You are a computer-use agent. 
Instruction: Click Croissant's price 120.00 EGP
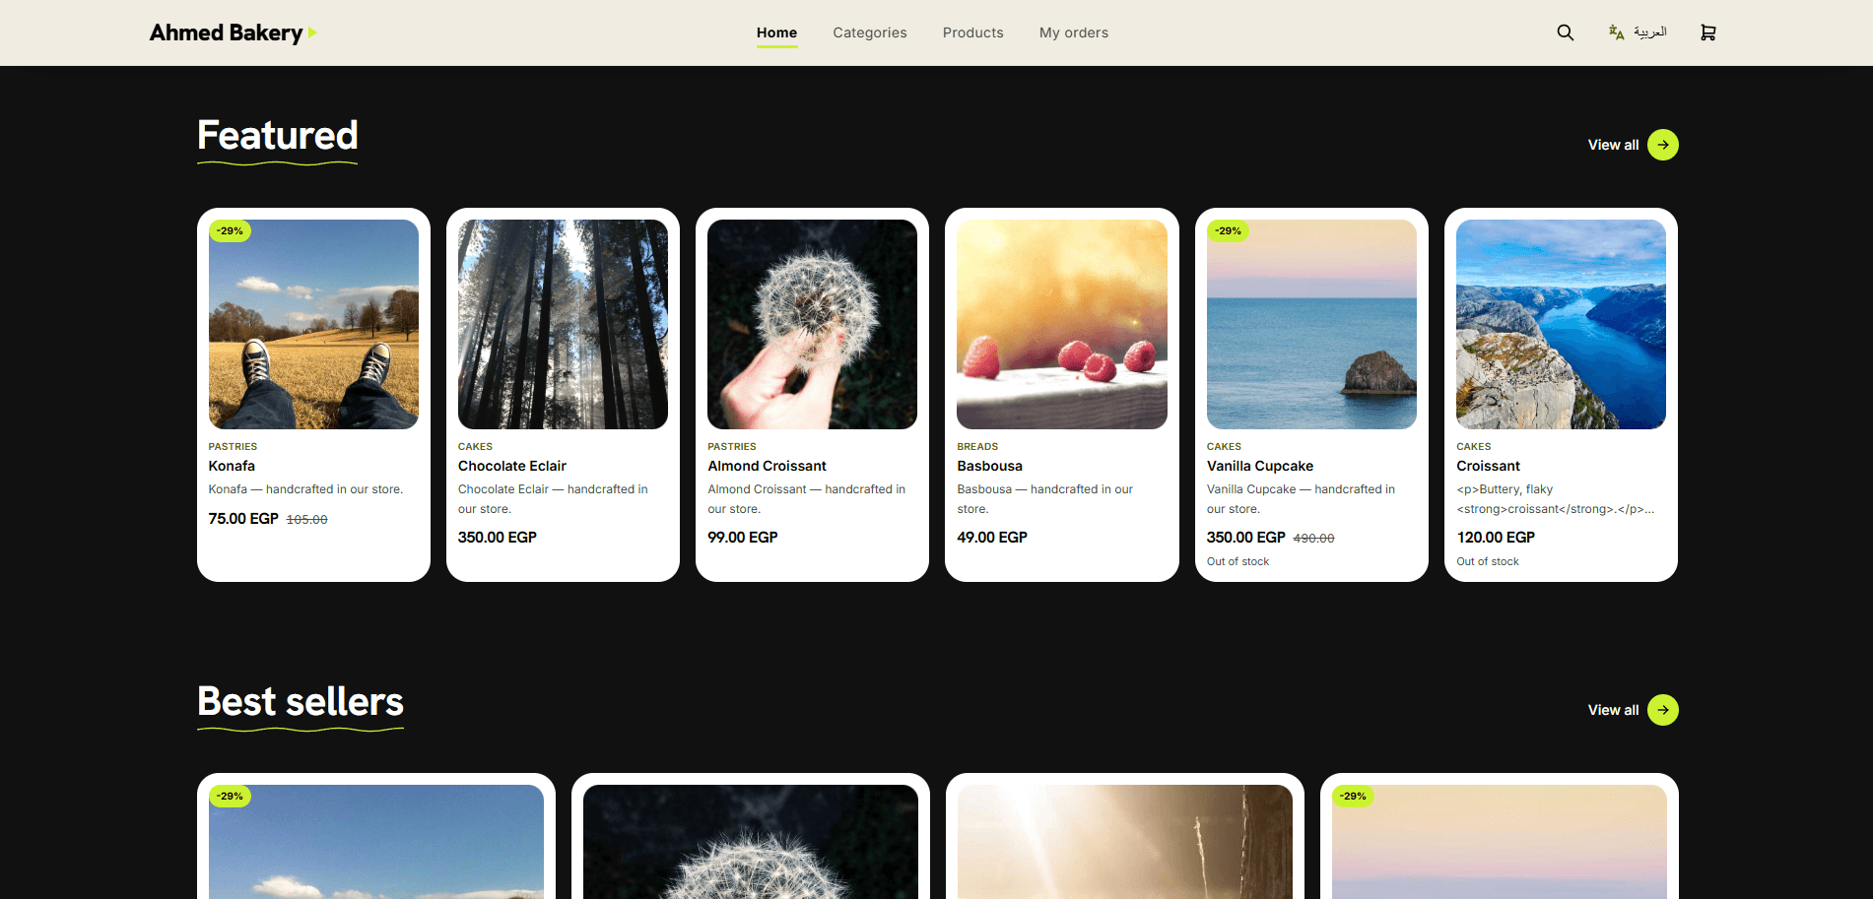1496,538
